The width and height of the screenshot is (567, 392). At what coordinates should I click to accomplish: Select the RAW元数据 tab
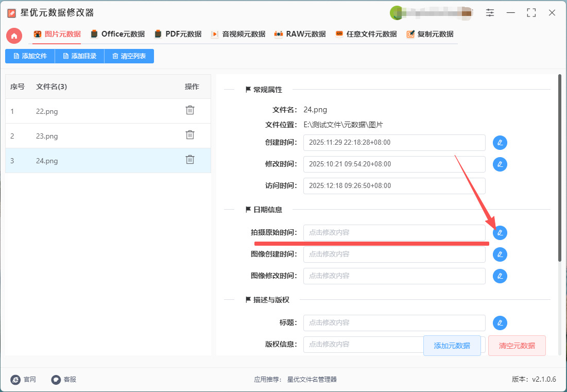tap(300, 34)
